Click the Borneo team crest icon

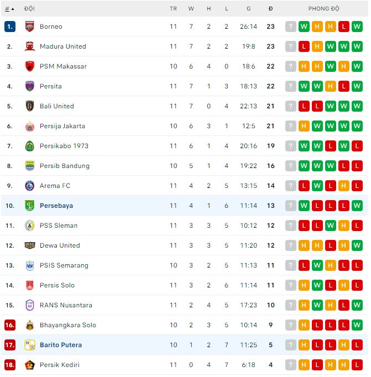30,27
